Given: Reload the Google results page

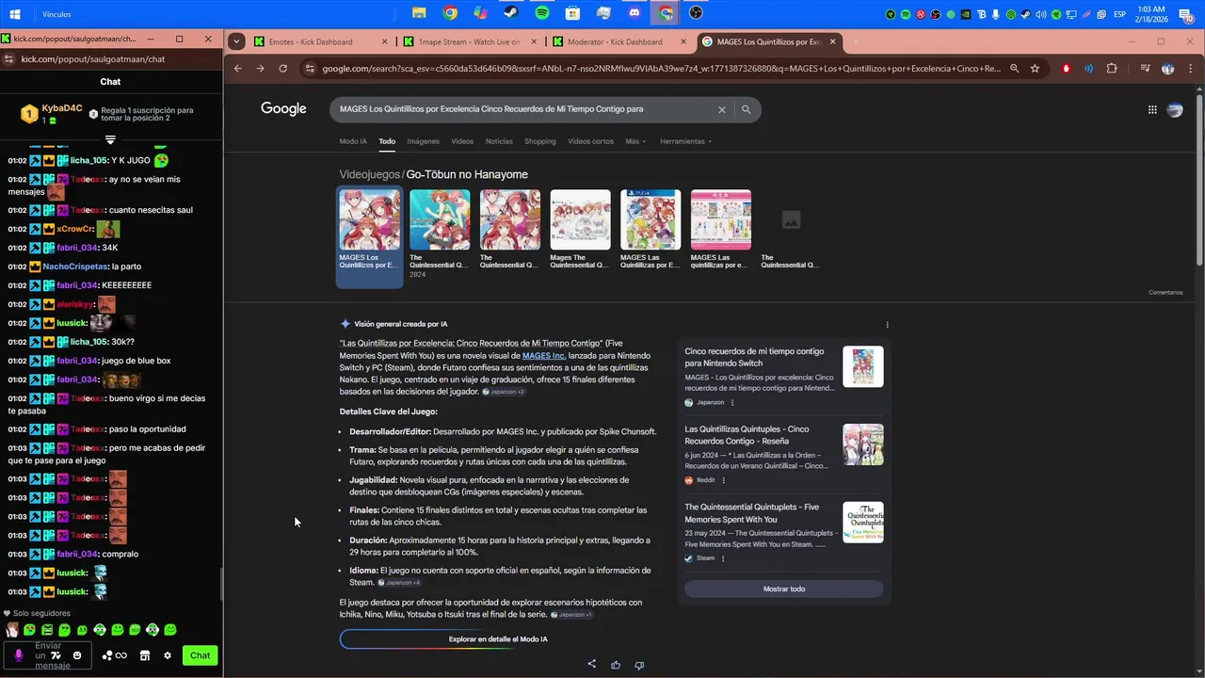Looking at the screenshot, I should [282, 69].
